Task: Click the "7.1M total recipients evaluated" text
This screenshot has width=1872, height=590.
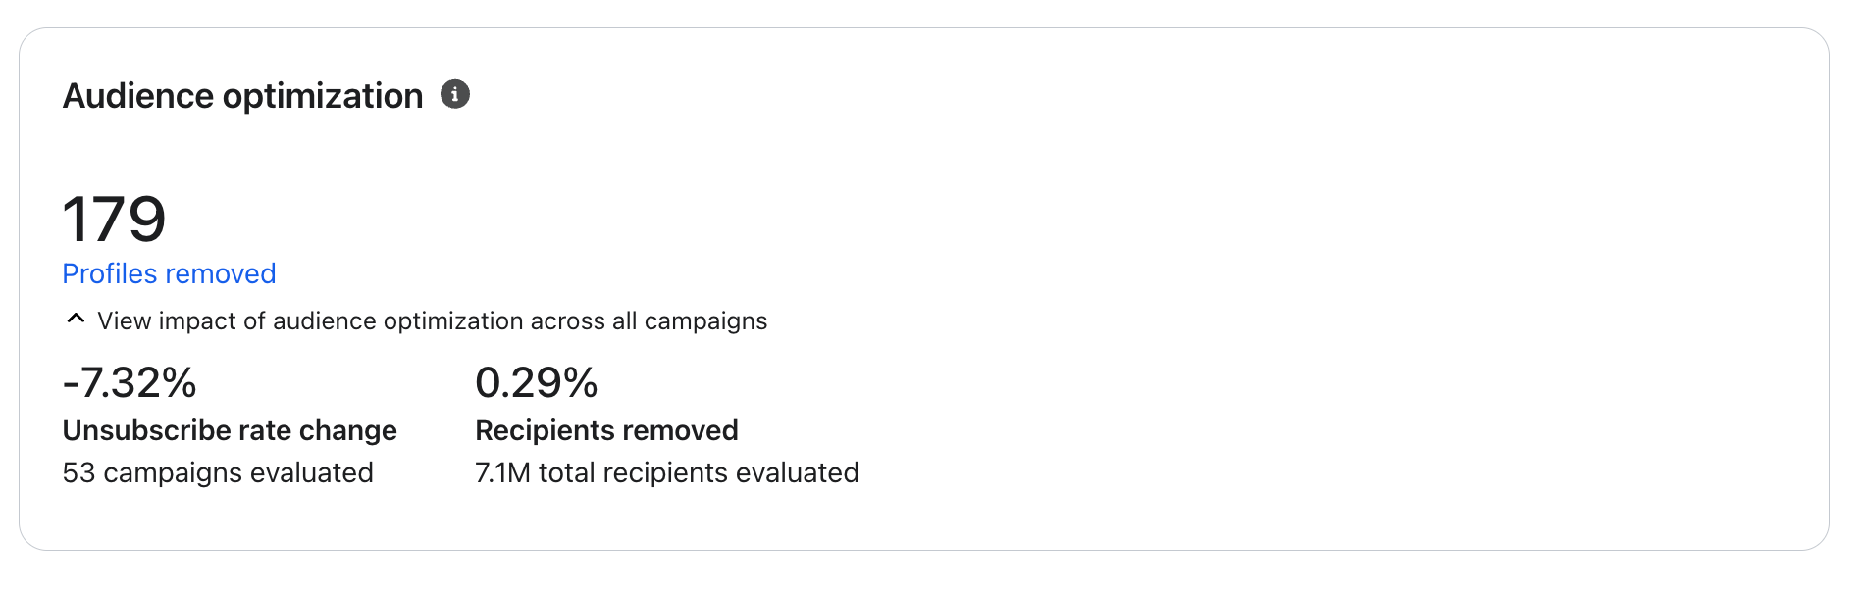Action: coord(666,472)
